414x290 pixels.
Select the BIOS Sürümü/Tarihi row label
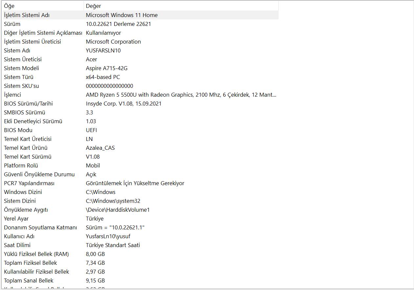click(x=28, y=104)
